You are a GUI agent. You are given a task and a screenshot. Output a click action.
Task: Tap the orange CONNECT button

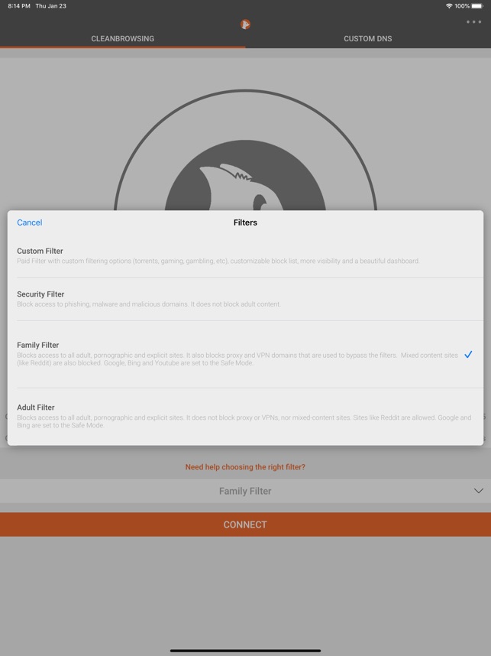245,524
